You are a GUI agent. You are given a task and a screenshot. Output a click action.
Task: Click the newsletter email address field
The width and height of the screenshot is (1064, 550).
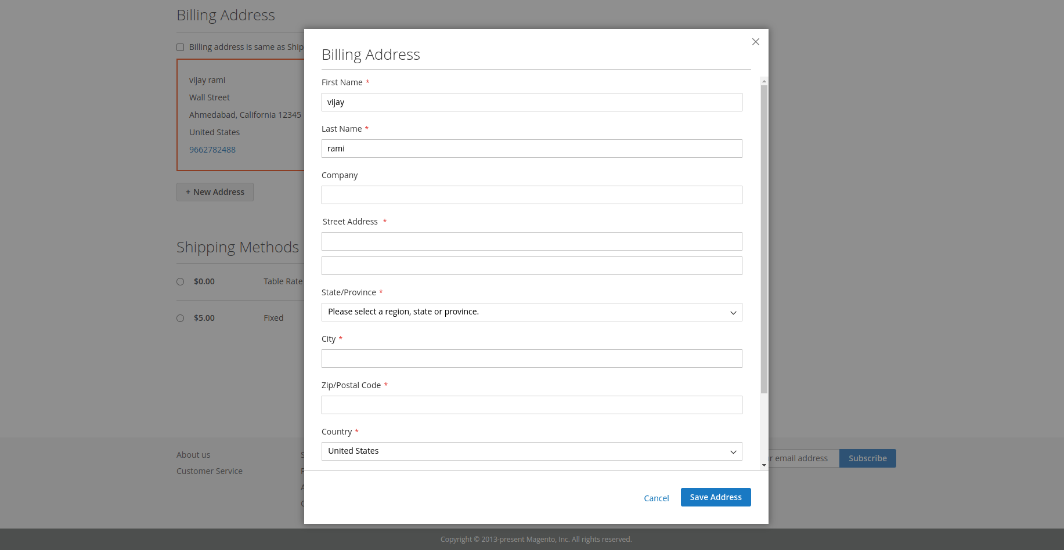point(803,458)
